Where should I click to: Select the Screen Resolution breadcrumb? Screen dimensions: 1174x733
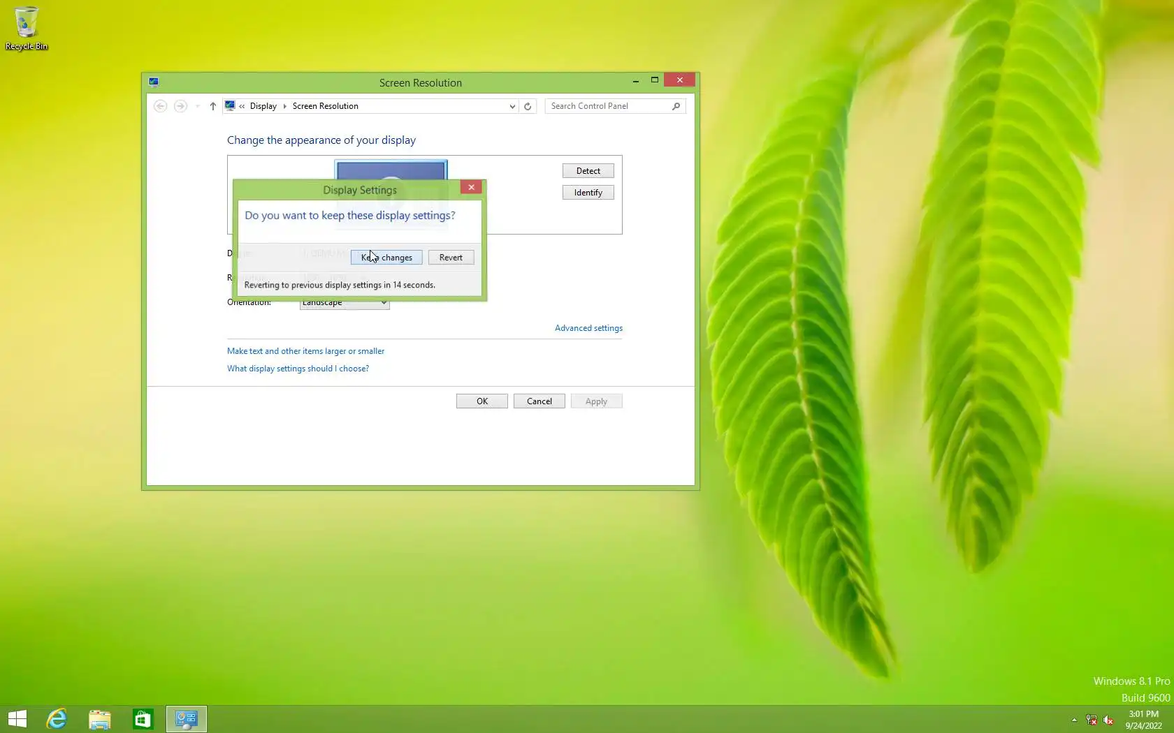pyautogui.click(x=326, y=106)
